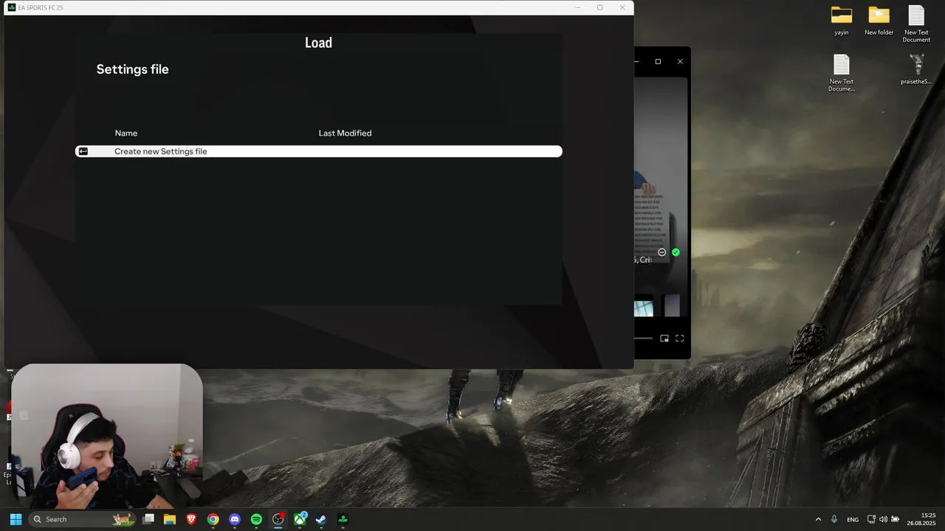Viewport: 945px width, 531px height.
Task: Expand the hidden system tray icons
Action: pyautogui.click(x=818, y=519)
